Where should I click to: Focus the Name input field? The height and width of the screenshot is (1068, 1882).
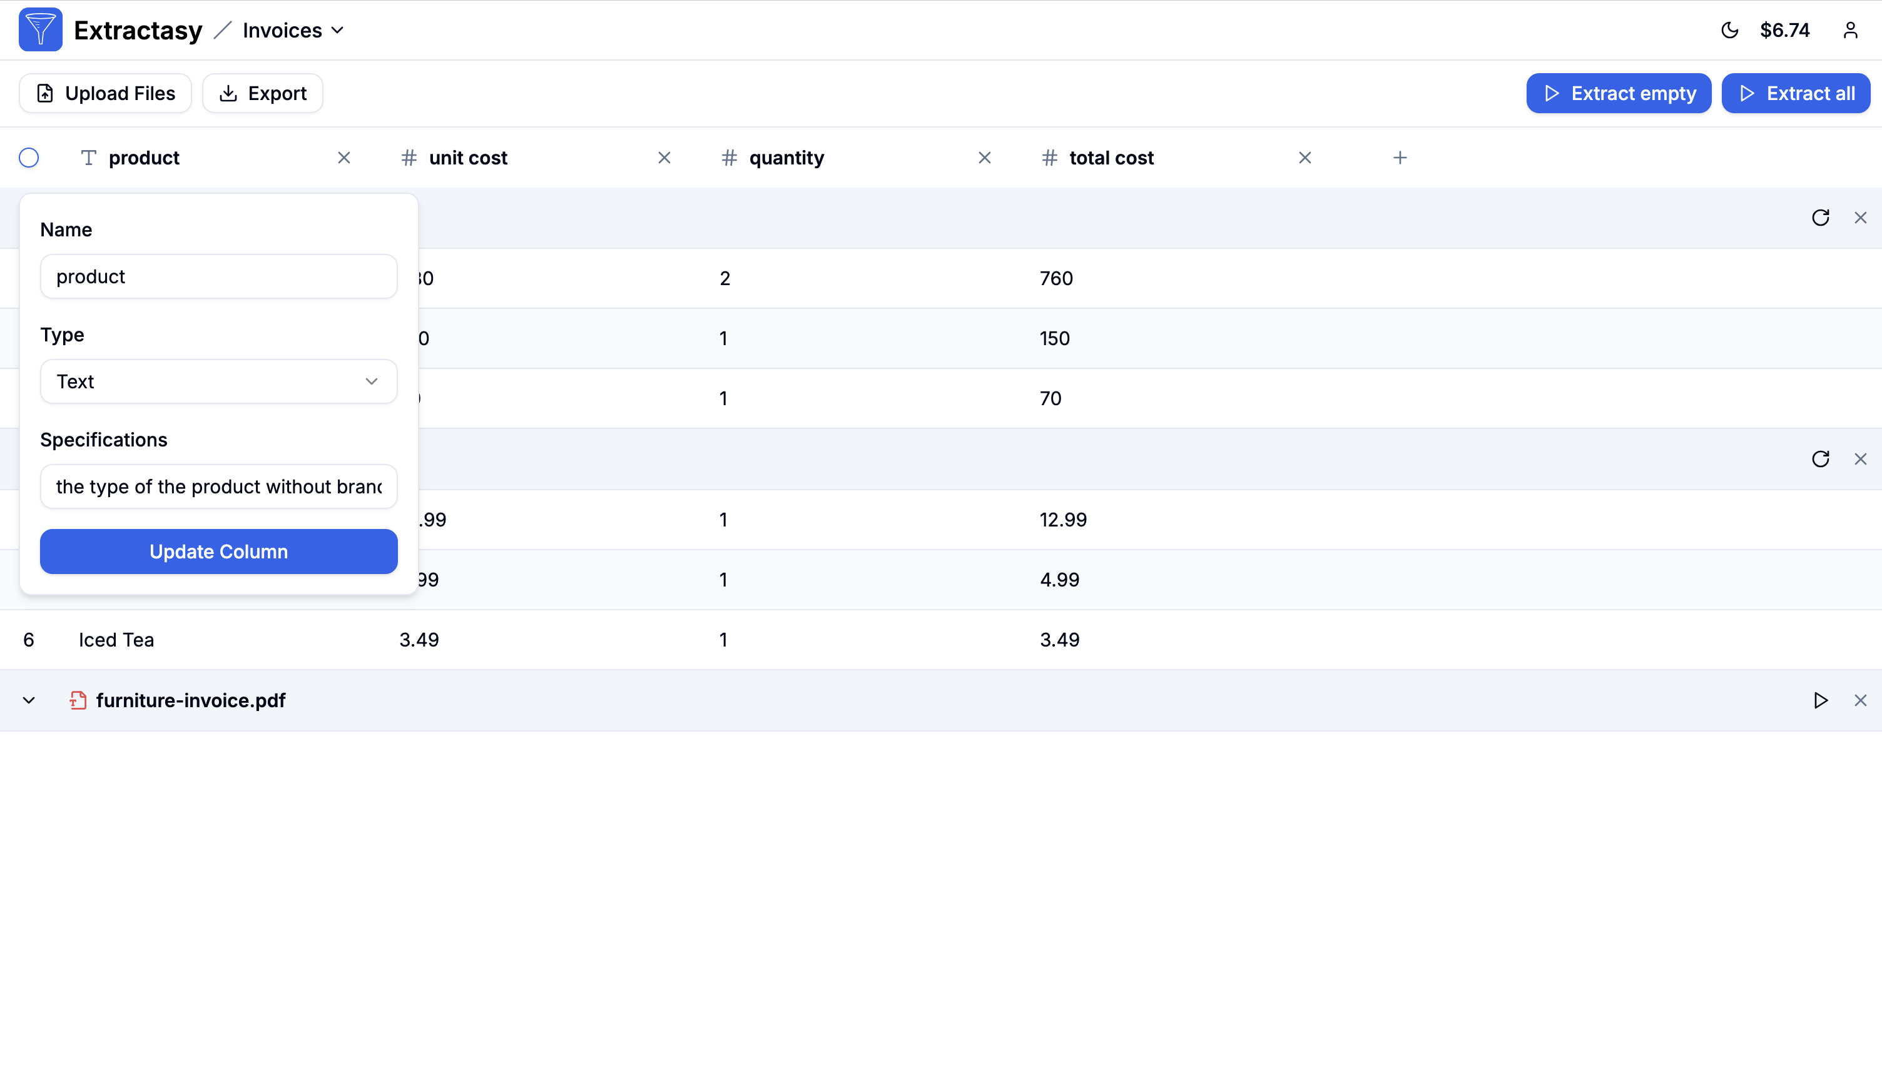(218, 276)
